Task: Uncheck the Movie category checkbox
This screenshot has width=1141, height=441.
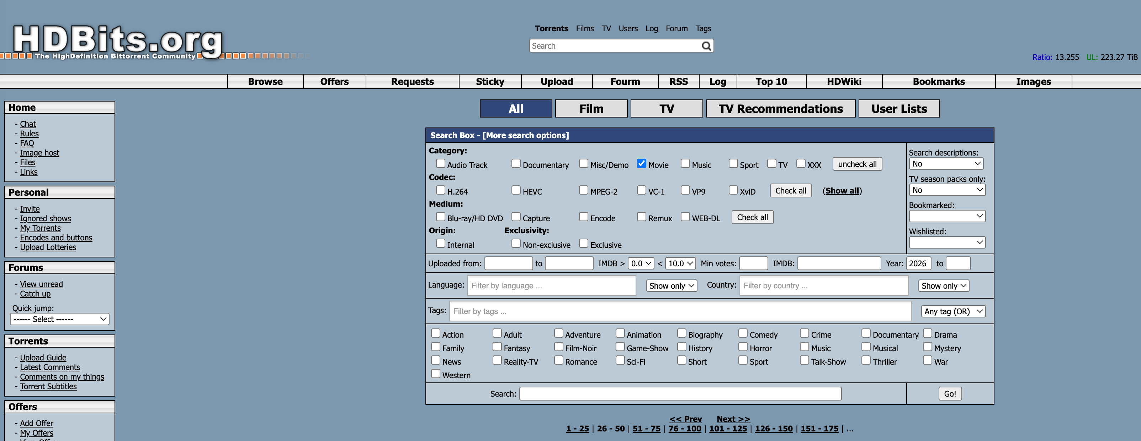Action: click(x=641, y=164)
